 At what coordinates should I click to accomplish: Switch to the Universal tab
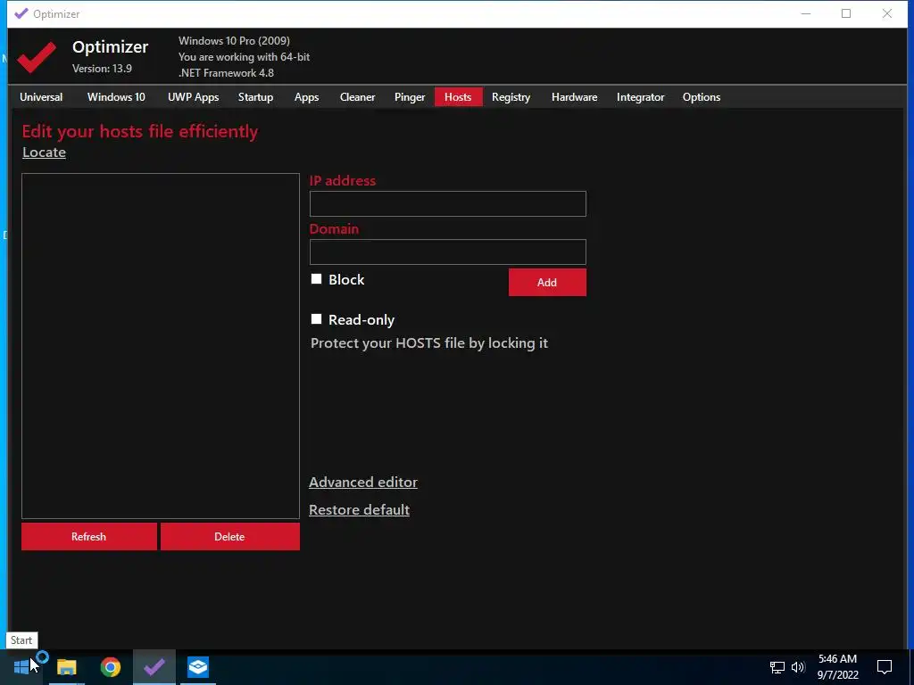pyautogui.click(x=41, y=97)
